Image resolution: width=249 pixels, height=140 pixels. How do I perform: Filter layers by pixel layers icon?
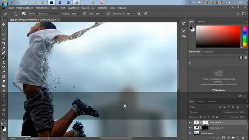tap(220, 107)
